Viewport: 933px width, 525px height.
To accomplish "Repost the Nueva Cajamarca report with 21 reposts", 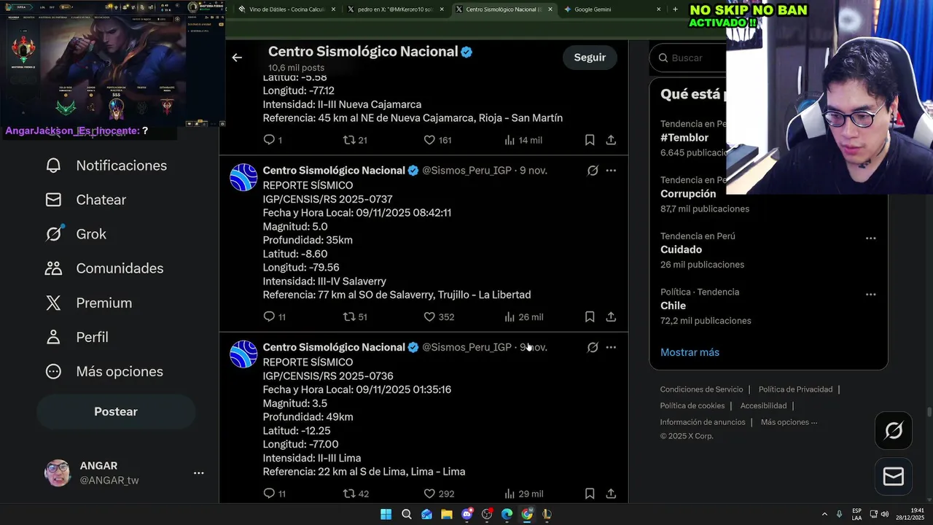I will click(x=355, y=140).
